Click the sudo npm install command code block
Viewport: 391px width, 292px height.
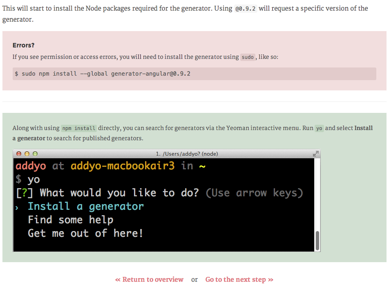pos(194,74)
